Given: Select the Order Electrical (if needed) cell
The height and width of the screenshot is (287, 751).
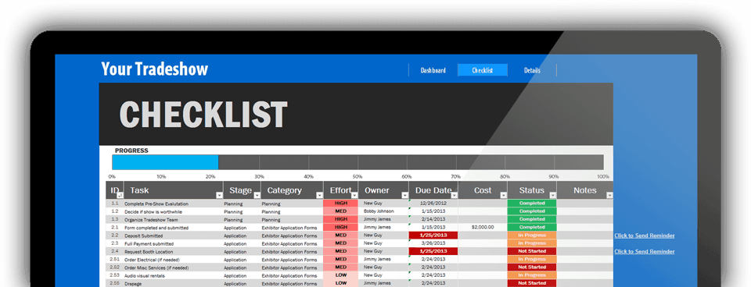Looking at the screenshot, I should [x=173, y=259].
